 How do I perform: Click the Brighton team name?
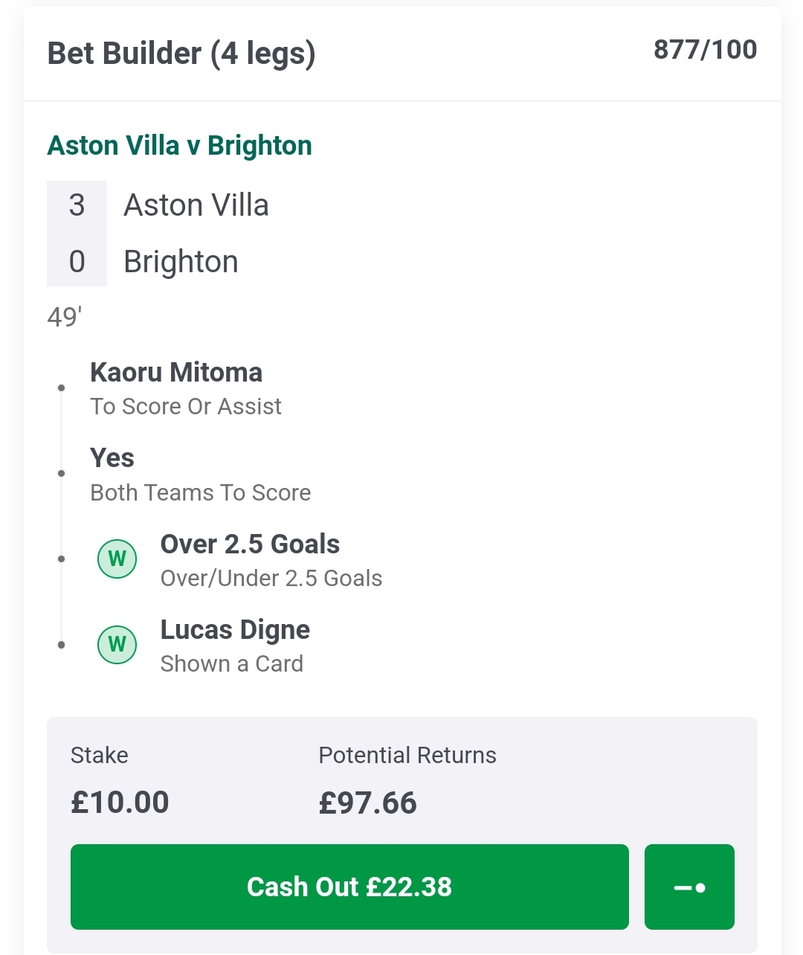coord(181,262)
